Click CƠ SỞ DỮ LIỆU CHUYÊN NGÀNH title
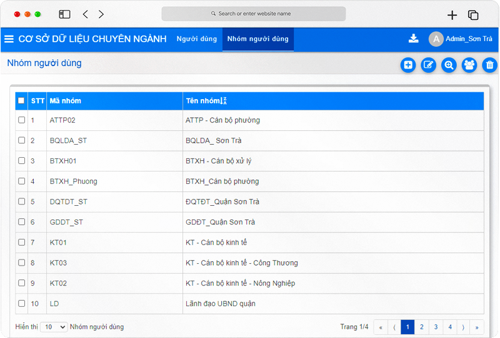The image size is (500, 338). [92, 39]
